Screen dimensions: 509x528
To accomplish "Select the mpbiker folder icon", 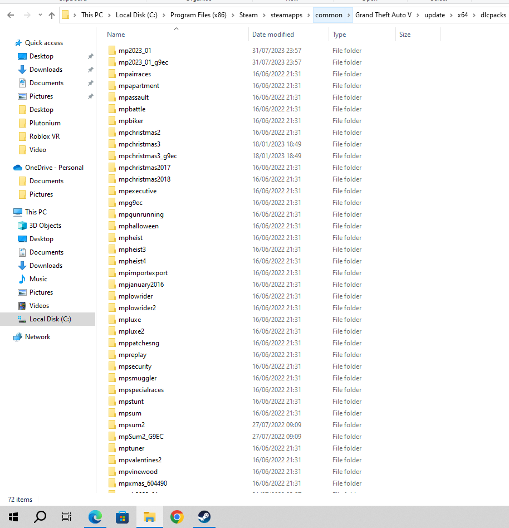I will point(112,120).
